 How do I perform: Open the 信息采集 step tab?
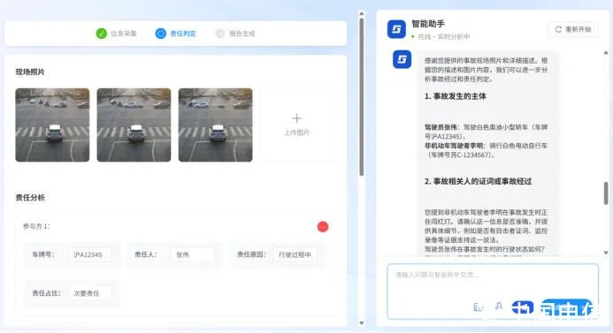117,34
